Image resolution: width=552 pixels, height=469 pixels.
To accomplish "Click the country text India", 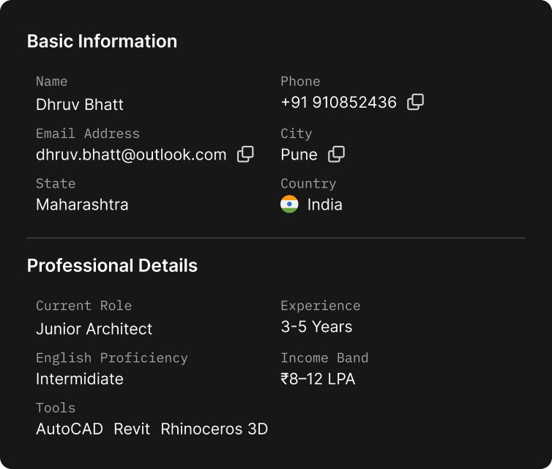I will (x=324, y=204).
